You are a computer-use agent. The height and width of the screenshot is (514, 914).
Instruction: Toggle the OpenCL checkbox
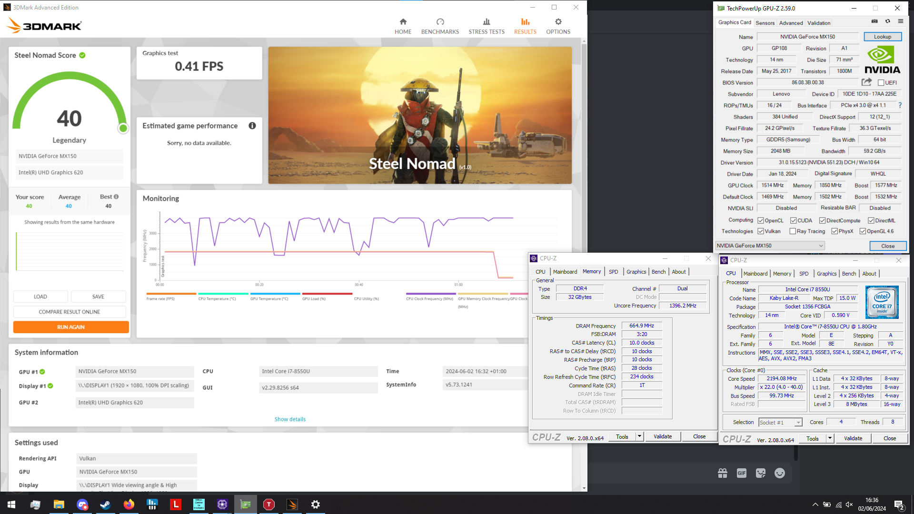[x=761, y=220]
